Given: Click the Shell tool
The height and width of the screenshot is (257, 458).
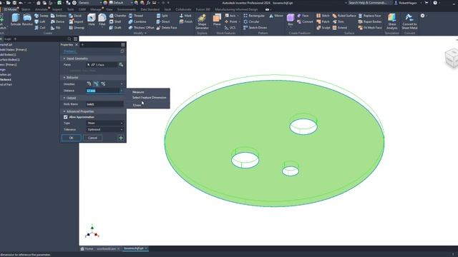Looking at the screenshot, I should pos(115,21).
